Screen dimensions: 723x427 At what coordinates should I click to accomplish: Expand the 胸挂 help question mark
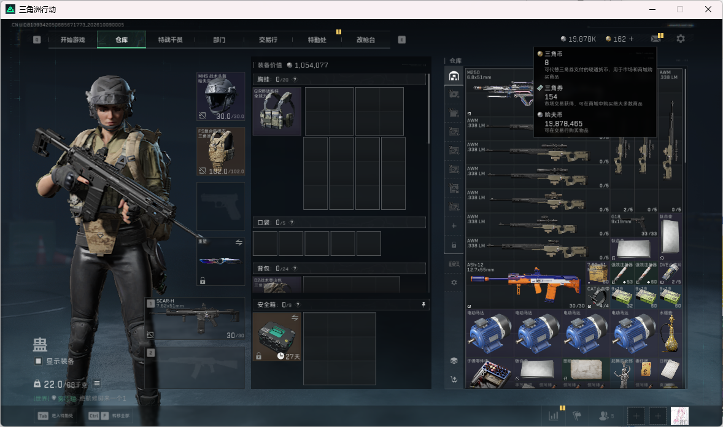pyautogui.click(x=295, y=80)
